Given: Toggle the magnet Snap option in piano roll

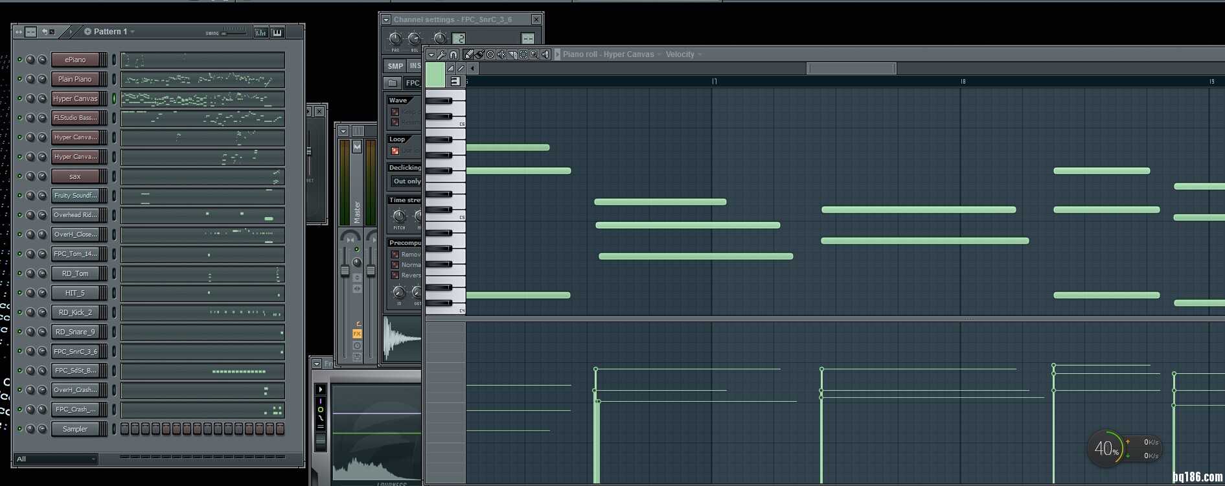Looking at the screenshot, I should (x=453, y=54).
